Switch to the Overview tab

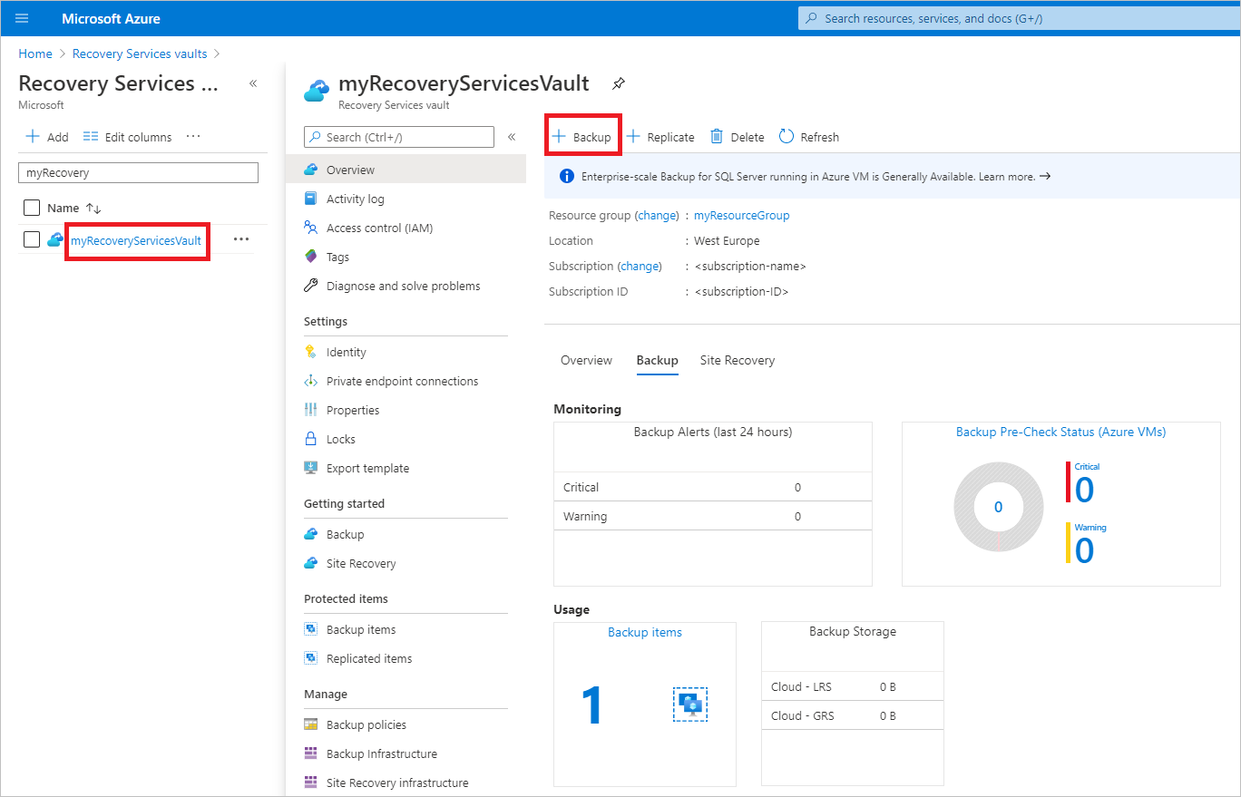tap(586, 360)
